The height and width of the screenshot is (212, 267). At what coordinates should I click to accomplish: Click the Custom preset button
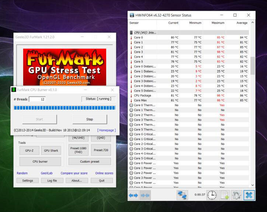point(90,161)
